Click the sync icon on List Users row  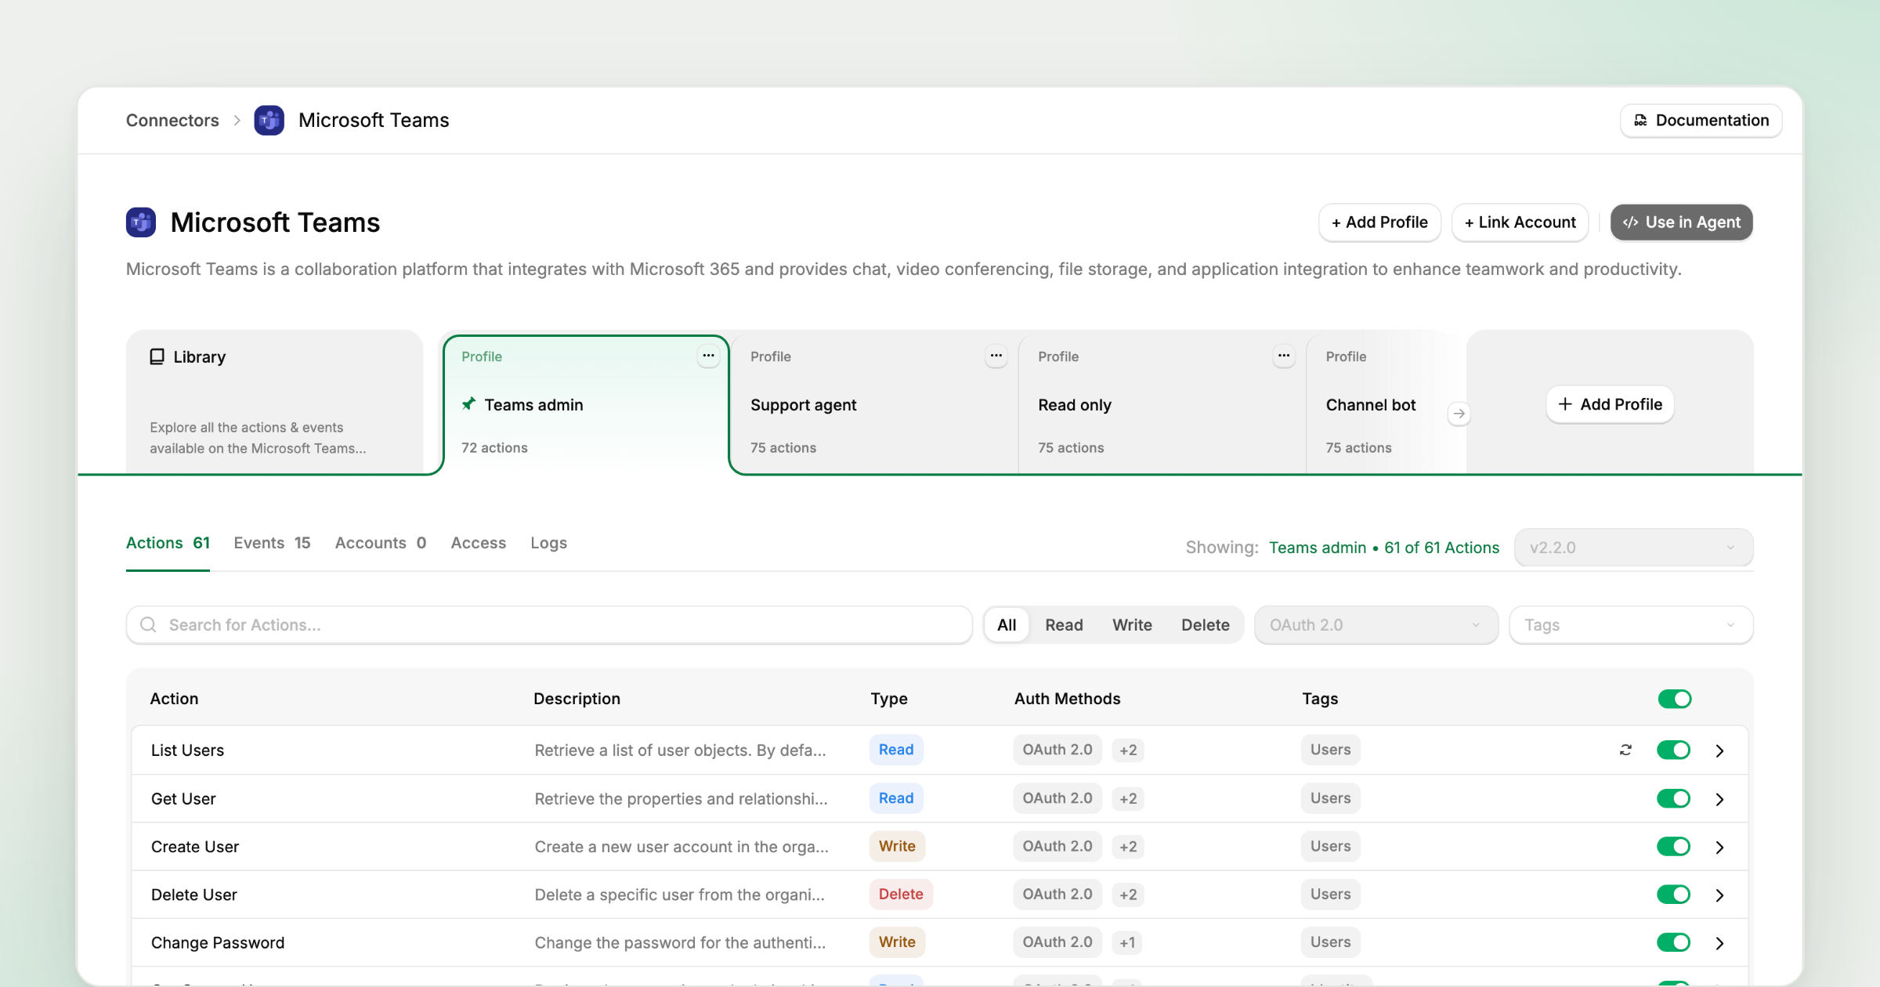click(1625, 750)
